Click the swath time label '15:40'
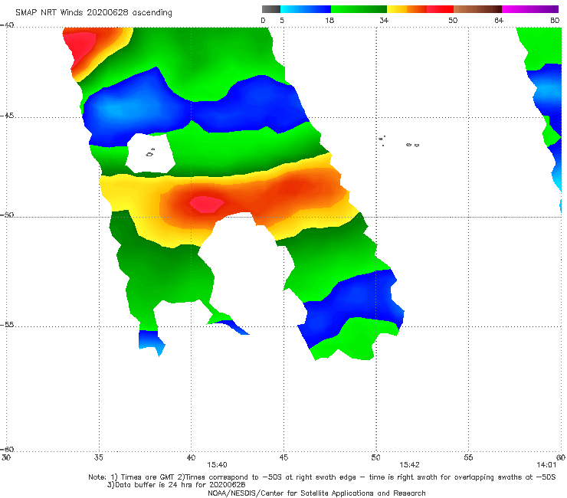Viewport: 567px width, 498px height. pos(217,465)
